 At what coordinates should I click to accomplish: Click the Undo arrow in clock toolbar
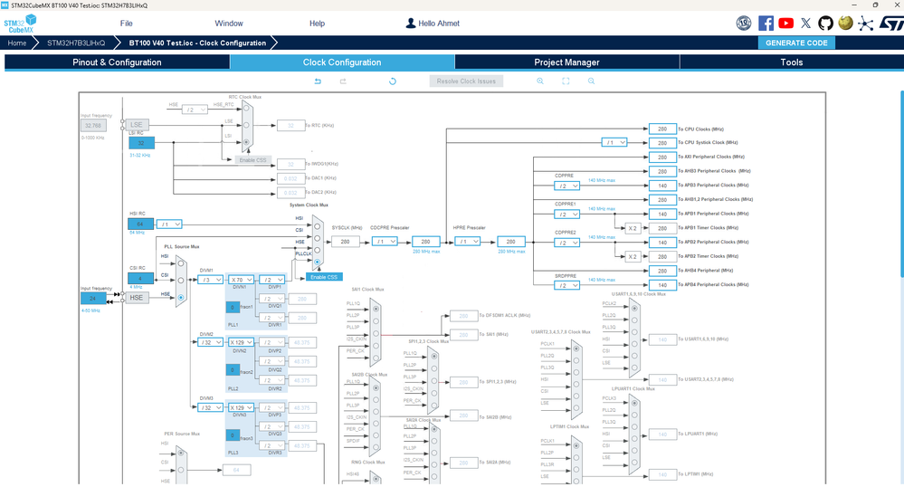tap(318, 81)
